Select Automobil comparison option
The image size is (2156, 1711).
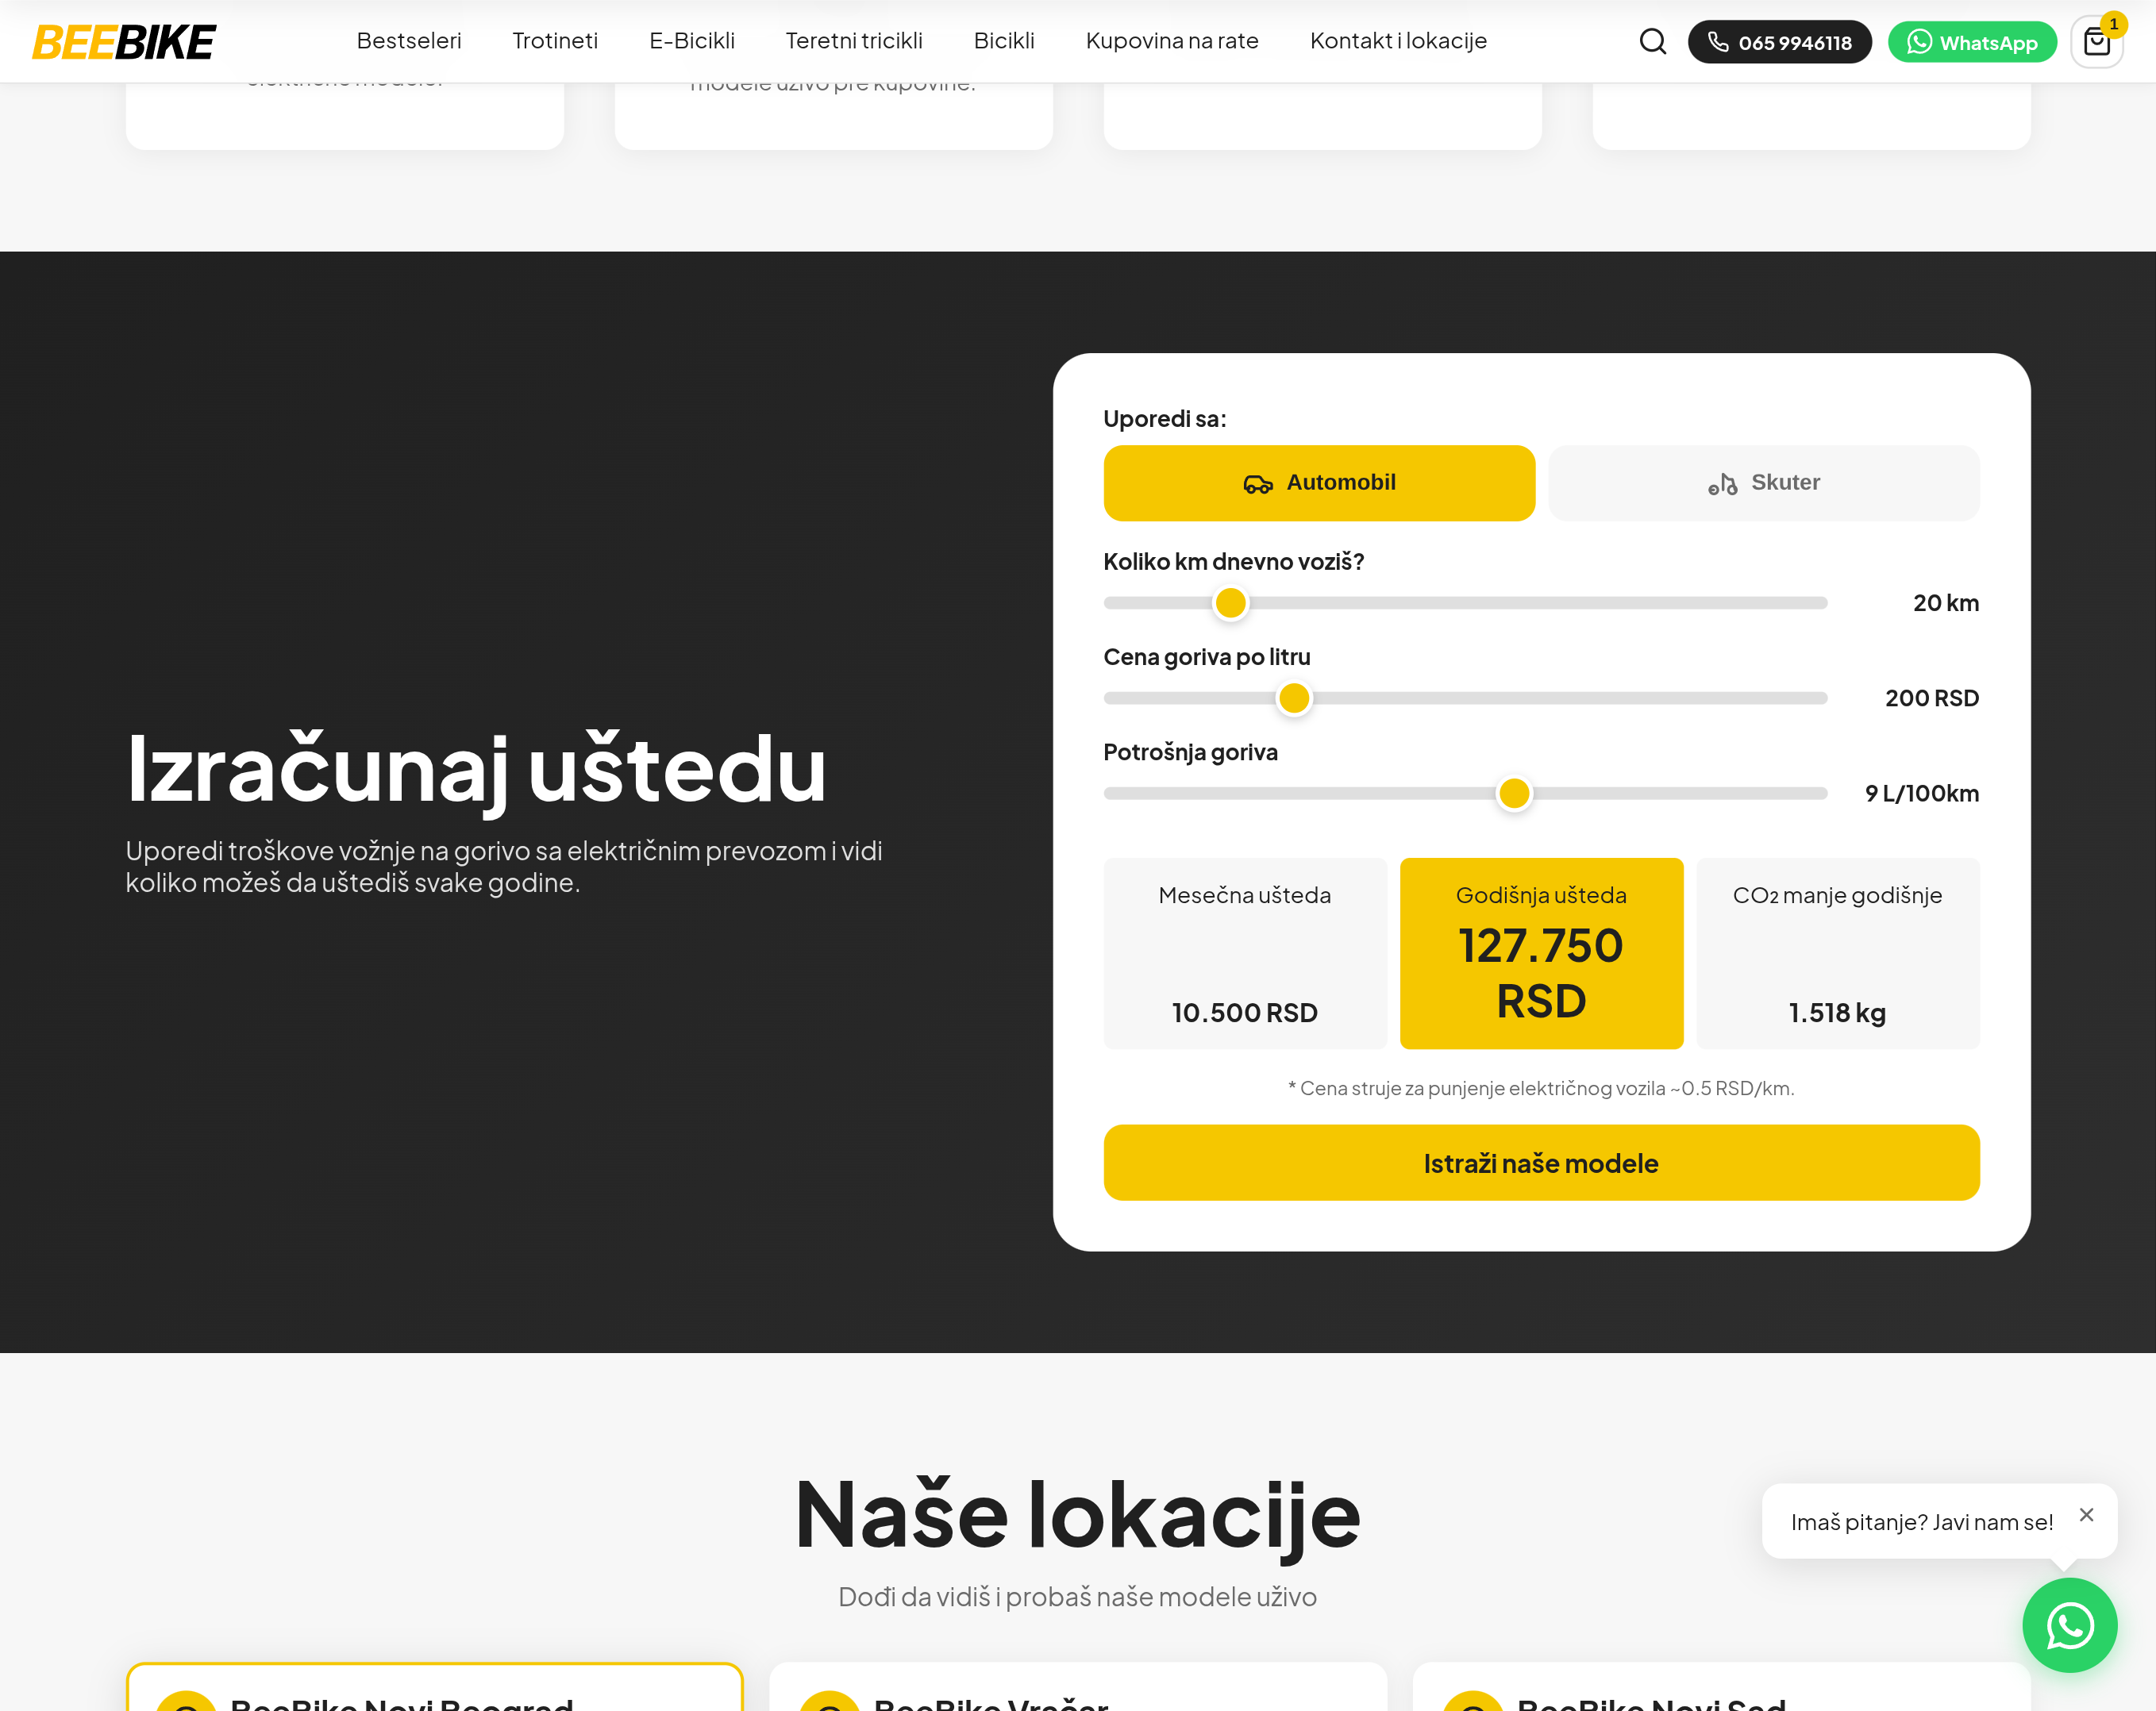[x=1319, y=483]
